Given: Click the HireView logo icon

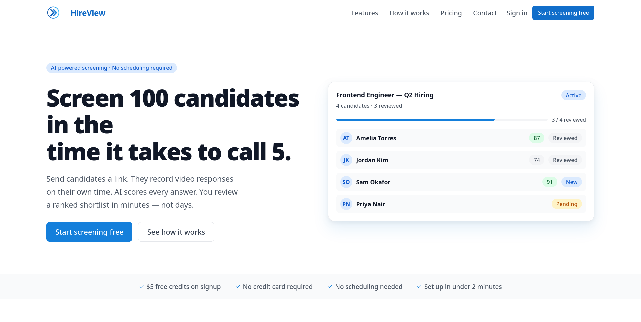Looking at the screenshot, I should point(53,13).
